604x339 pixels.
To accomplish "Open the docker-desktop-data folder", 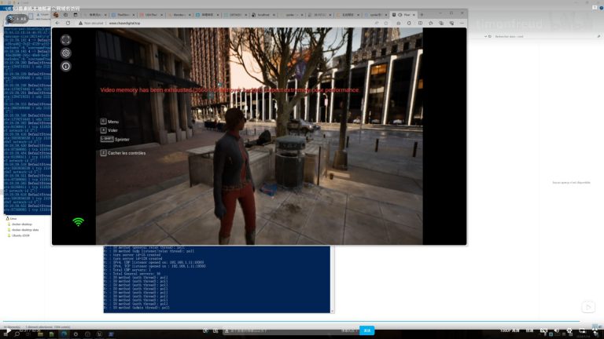I will coord(24,230).
